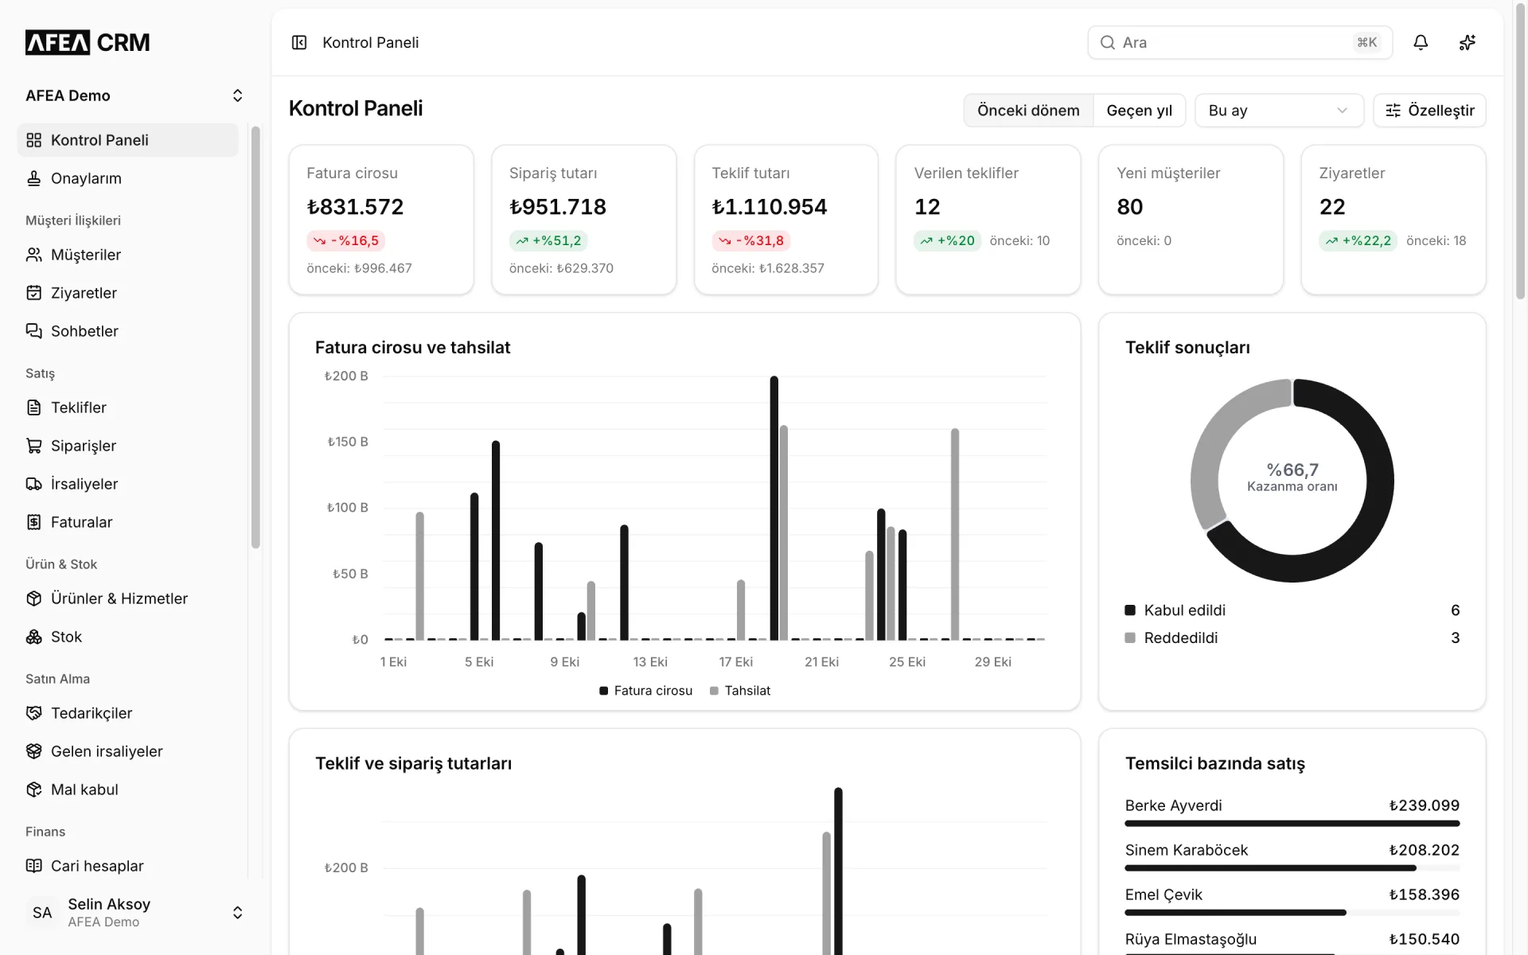Screen dimensions: 1528x955
Task: Open the AI sparkle assistant icon
Action: (1468, 42)
